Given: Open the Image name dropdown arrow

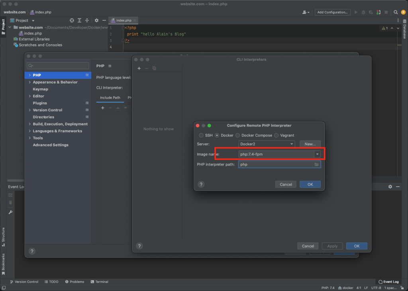Looking at the screenshot, I should pyautogui.click(x=317, y=154).
